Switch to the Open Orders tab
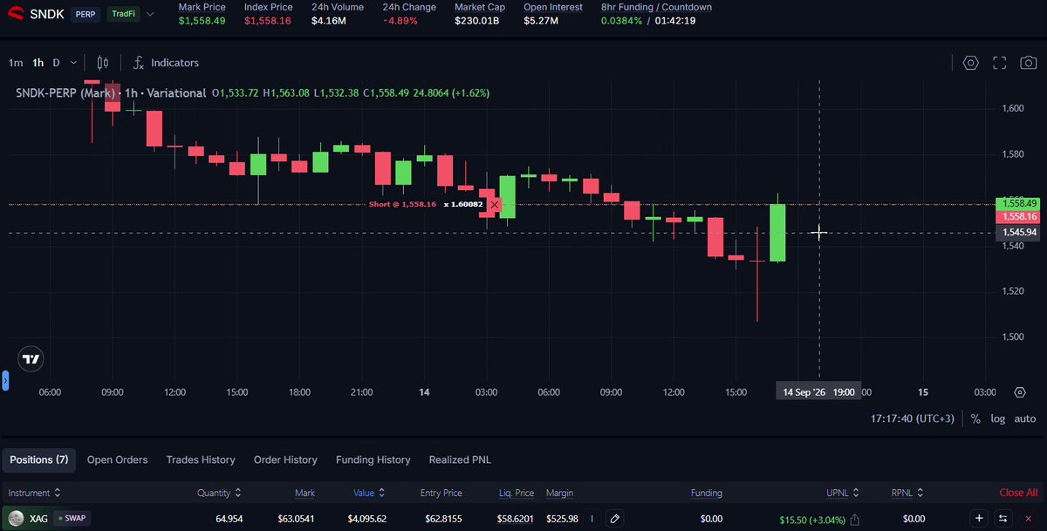Image resolution: width=1047 pixels, height=531 pixels. (117, 460)
